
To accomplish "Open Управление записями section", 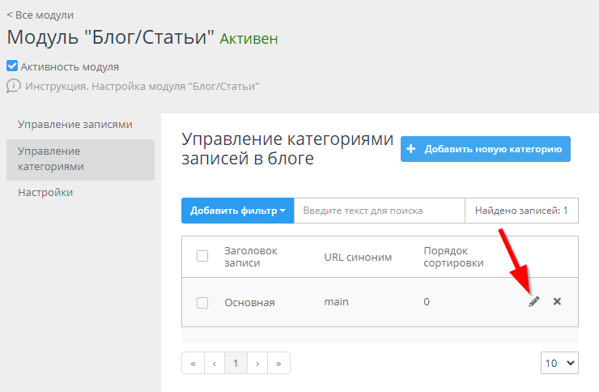I will [x=75, y=125].
